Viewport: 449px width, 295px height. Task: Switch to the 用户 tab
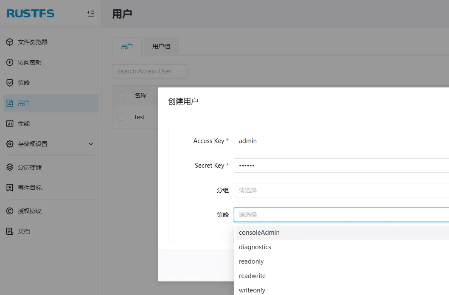(126, 46)
